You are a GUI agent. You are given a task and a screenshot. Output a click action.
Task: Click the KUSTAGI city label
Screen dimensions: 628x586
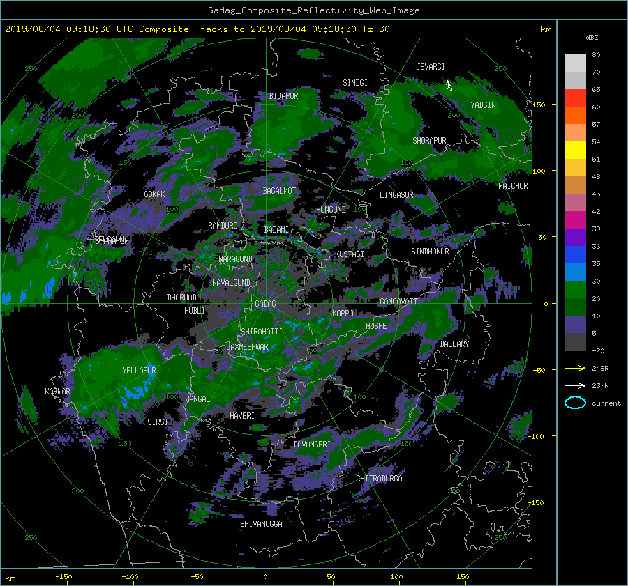(350, 254)
